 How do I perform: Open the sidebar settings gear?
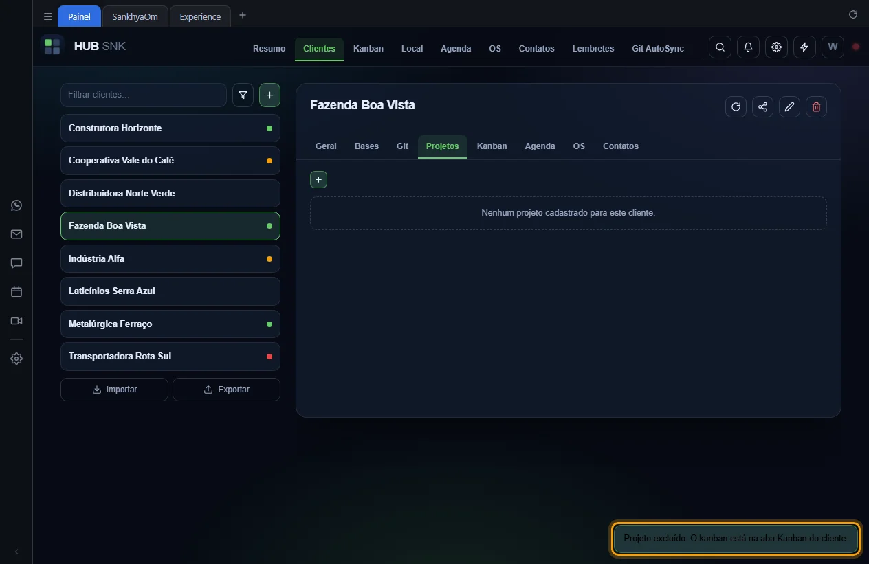coord(16,359)
